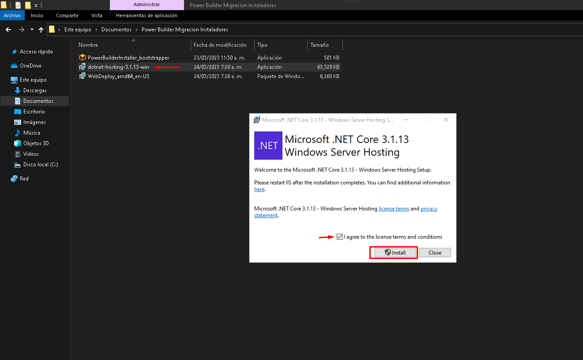
Task: Expand the recent locations dropdown arrow
Action: [32, 30]
